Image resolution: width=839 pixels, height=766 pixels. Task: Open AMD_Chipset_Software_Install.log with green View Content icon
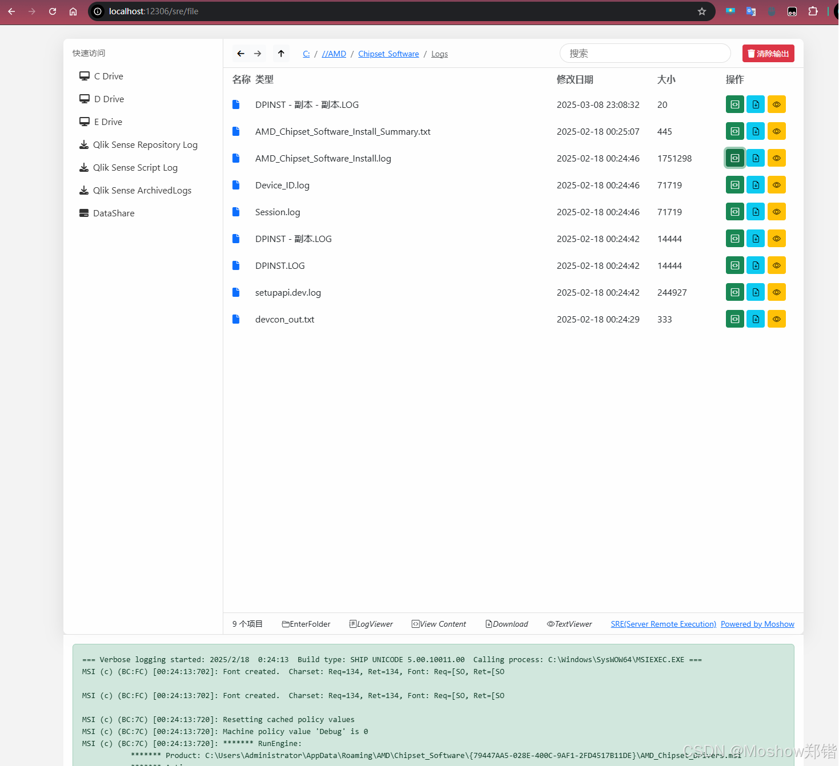734,158
